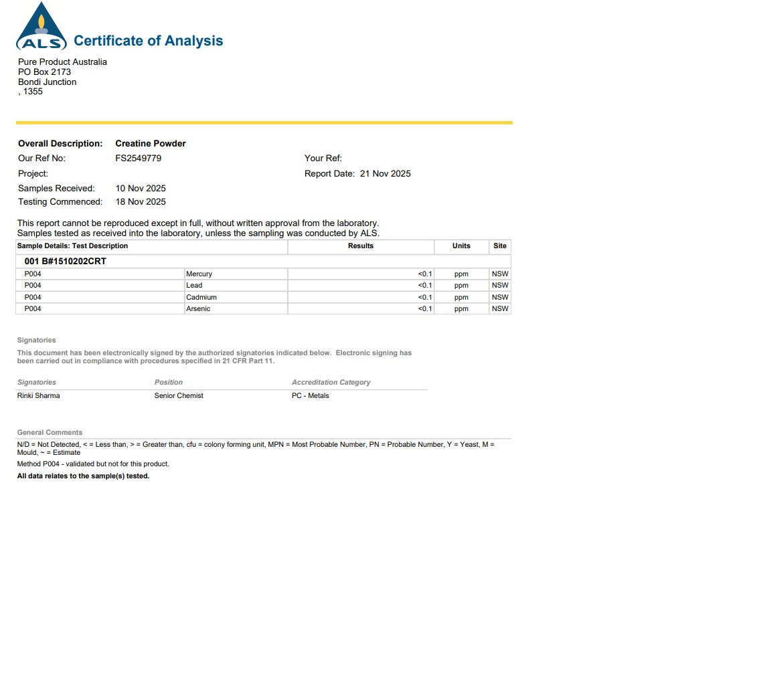Click "NSW" site in Arsenic row

click(500, 309)
